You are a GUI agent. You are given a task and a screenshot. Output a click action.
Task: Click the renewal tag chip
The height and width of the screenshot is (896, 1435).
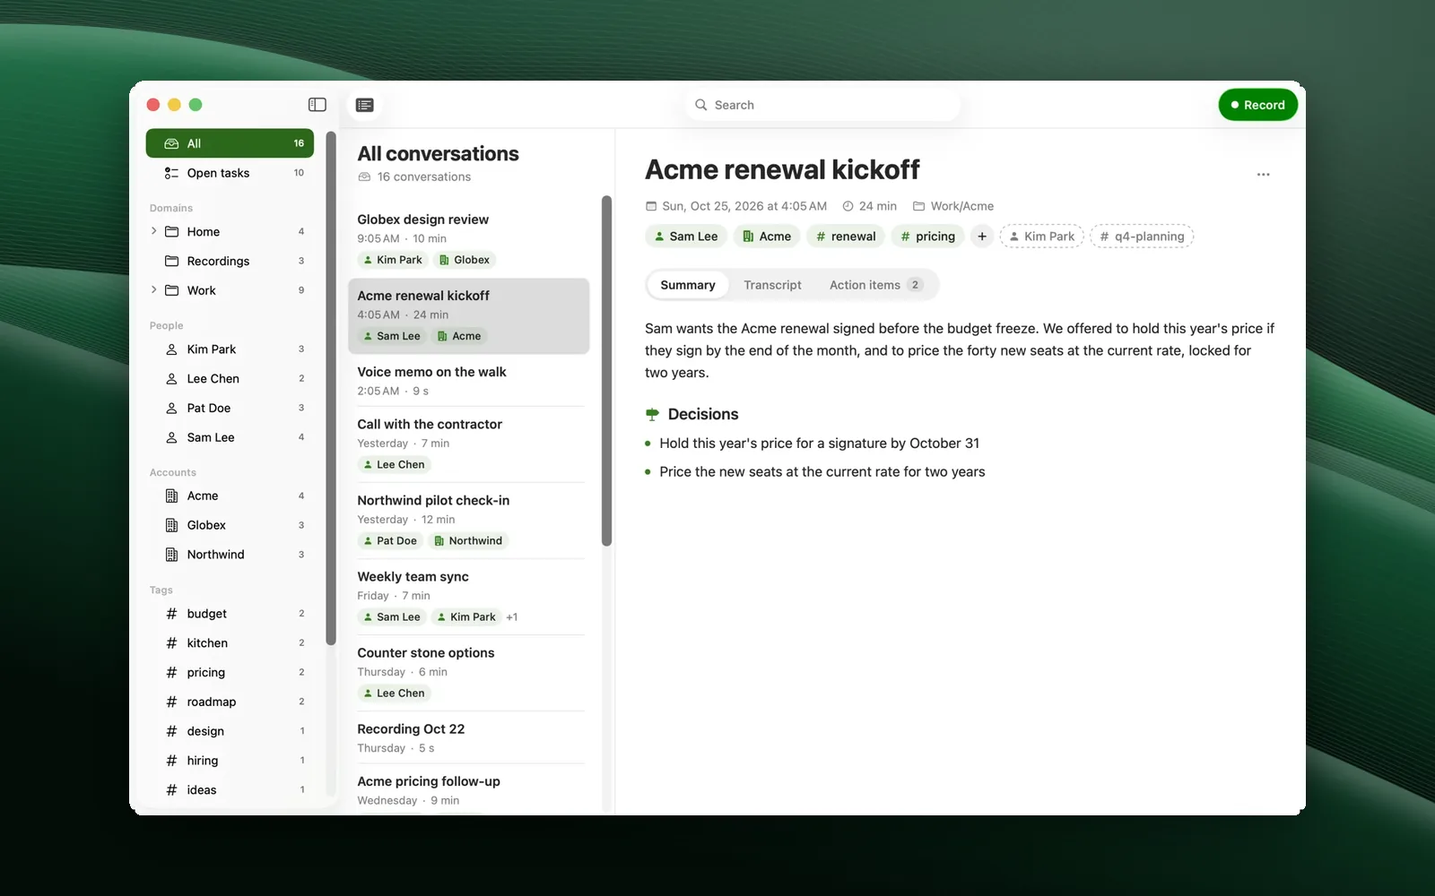[x=846, y=237]
